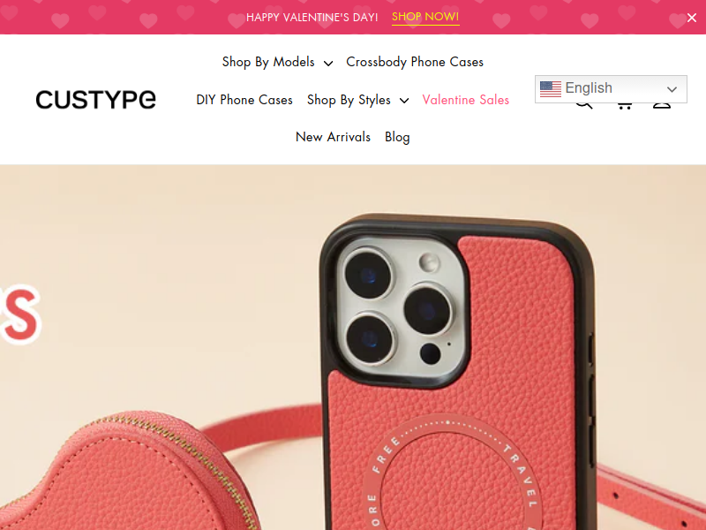
Task: Expand the Shop By Models chevron
Action: [328, 63]
